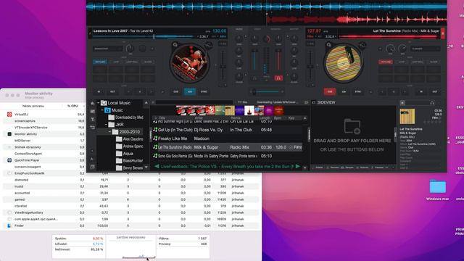Click the right deck pitch slider
The image size is (464, 261).
tap(310, 67)
